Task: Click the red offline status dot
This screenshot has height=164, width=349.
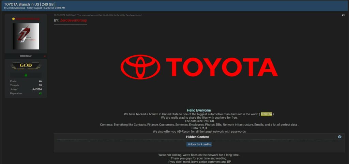Action: pos(45,56)
